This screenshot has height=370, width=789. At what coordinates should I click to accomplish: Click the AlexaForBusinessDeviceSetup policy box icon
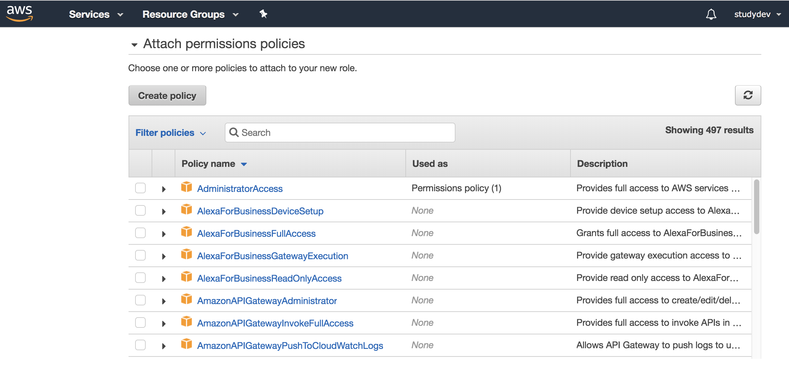[x=187, y=209]
